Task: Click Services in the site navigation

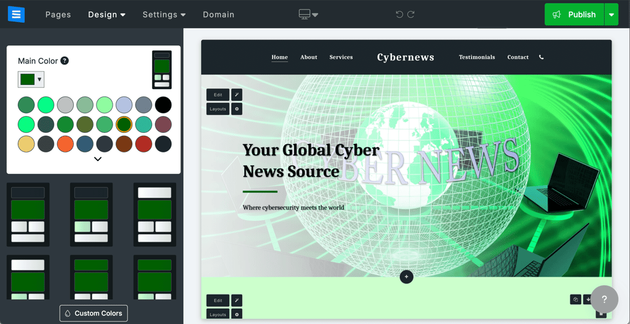Action: point(341,57)
